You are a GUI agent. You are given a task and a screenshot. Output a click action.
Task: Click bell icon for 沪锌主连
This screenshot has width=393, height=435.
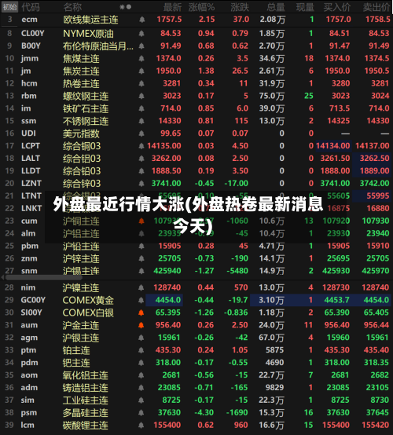pos(141,258)
